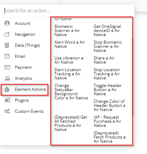The width and height of the screenshot is (147, 154).
Task: Choose Biometric Scanner a Air Native
Action: pos(67,31)
